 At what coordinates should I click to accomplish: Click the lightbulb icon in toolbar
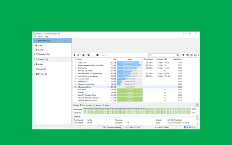183,55
